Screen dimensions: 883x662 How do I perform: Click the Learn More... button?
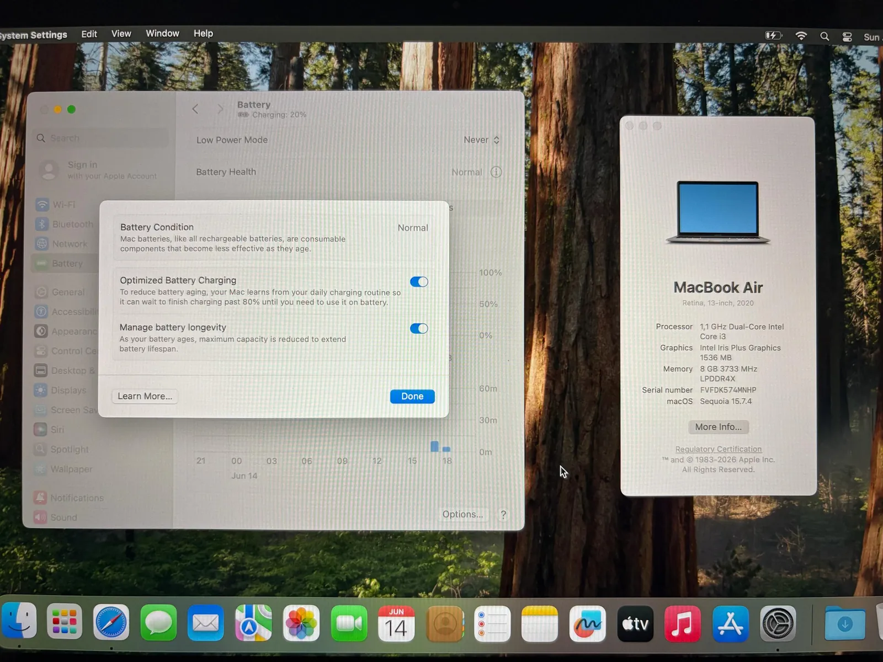click(145, 397)
